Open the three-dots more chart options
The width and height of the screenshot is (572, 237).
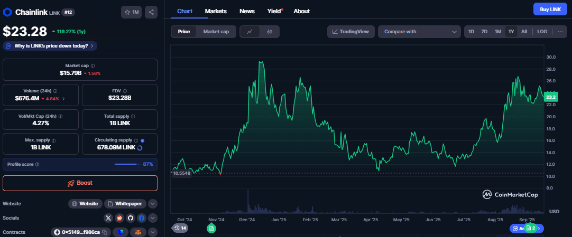click(x=560, y=32)
